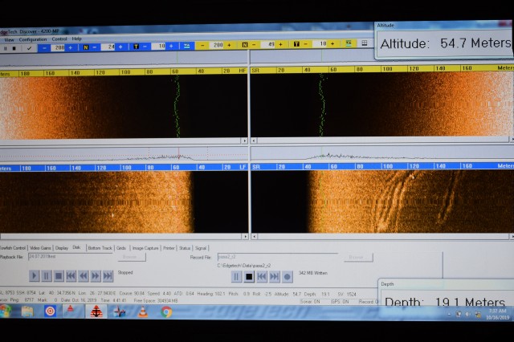Switch to the Bottom Track tab
Viewport: 514px width, 342px height.
[x=100, y=248]
